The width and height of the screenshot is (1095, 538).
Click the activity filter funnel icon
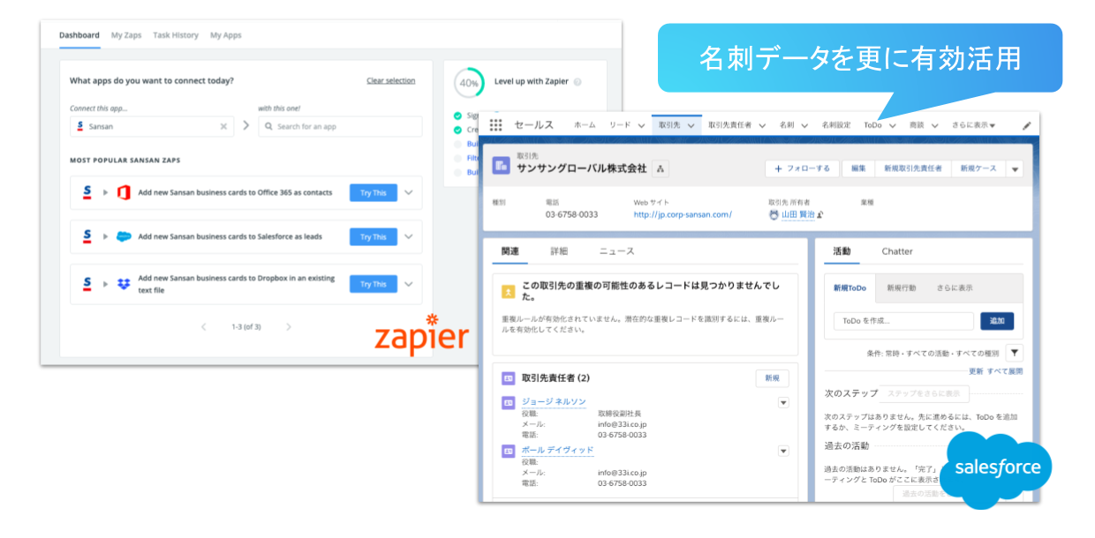[x=1015, y=353]
